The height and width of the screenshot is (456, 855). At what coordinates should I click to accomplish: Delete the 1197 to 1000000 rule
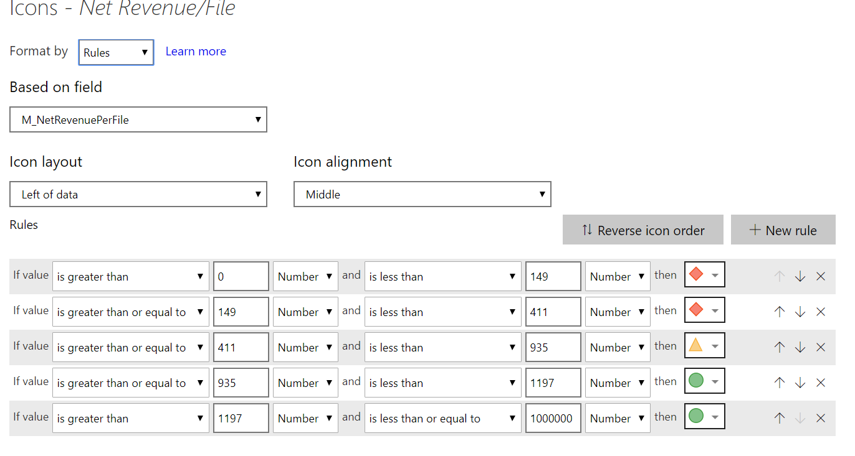click(x=821, y=418)
